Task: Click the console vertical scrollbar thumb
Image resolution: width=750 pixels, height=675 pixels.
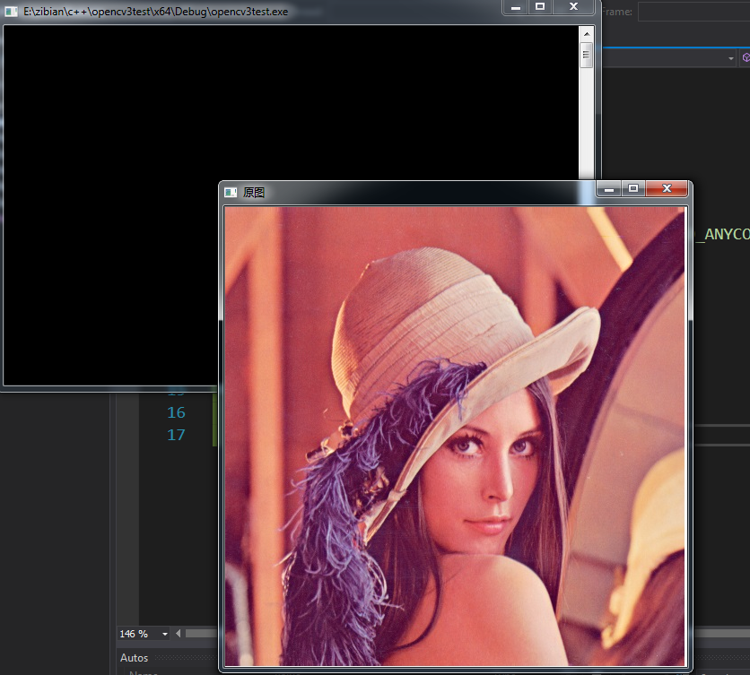Action: [x=587, y=56]
